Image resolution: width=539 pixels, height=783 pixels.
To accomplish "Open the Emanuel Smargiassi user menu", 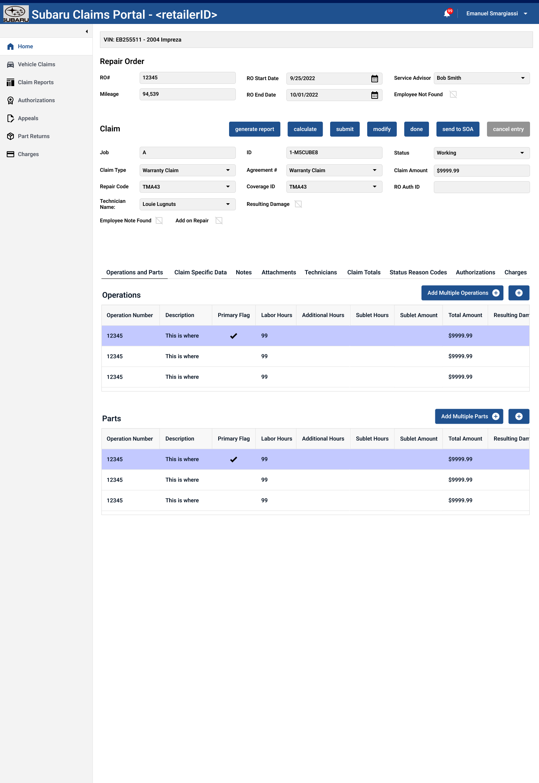I will click(496, 13).
